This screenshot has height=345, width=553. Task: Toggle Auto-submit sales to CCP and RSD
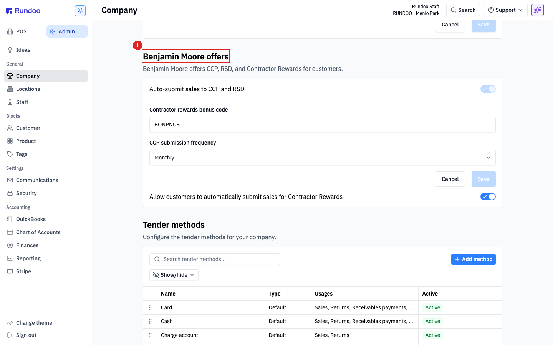click(x=488, y=89)
